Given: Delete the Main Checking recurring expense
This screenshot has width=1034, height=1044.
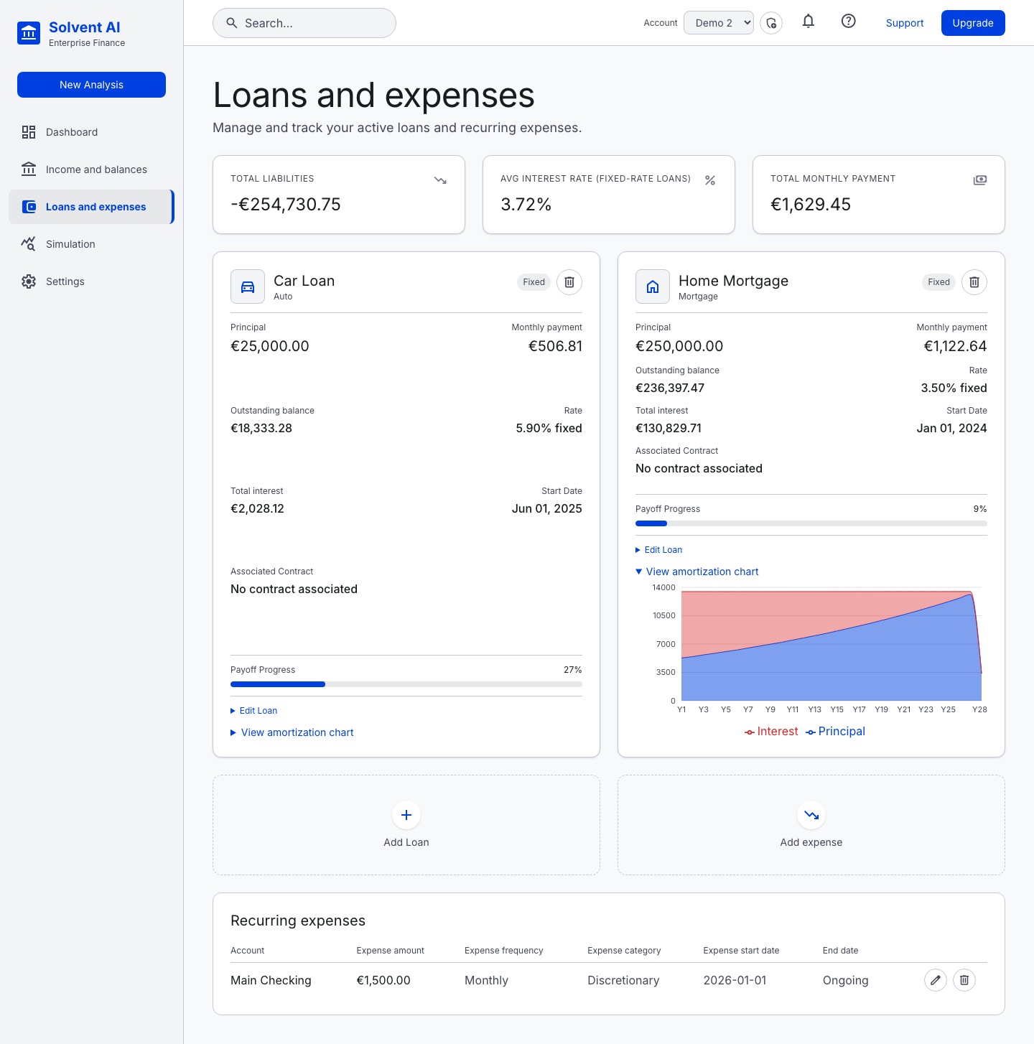Looking at the screenshot, I should tap(964, 980).
